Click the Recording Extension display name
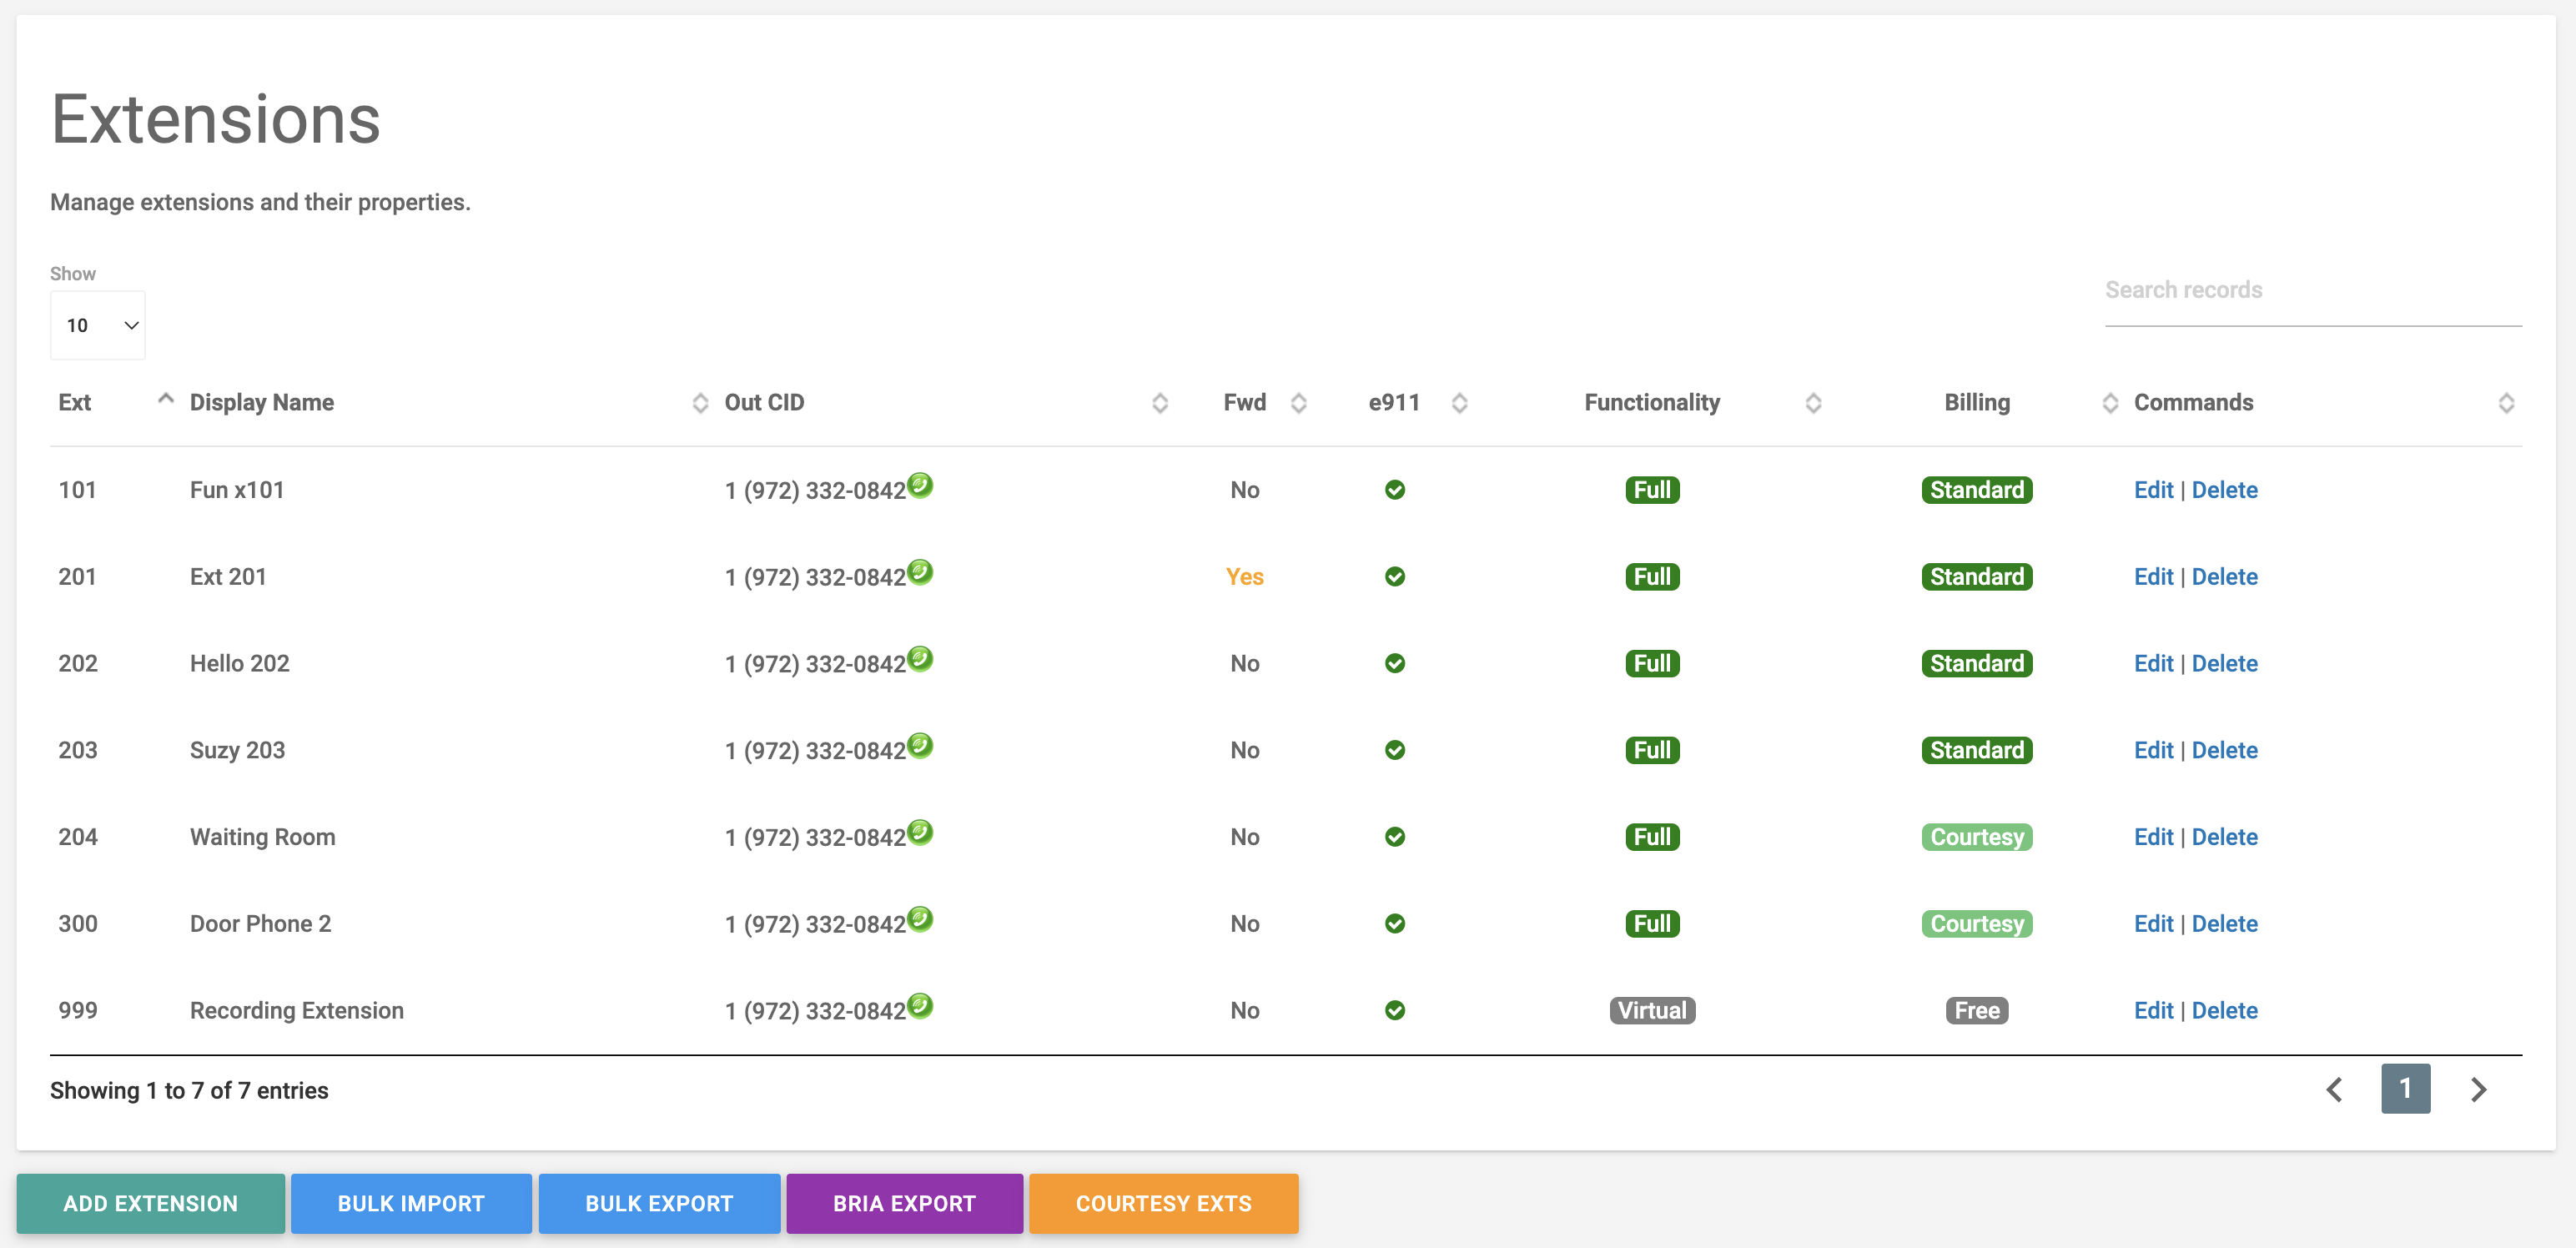This screenshot has width=2576, height=1248. tap(297, 1011)
